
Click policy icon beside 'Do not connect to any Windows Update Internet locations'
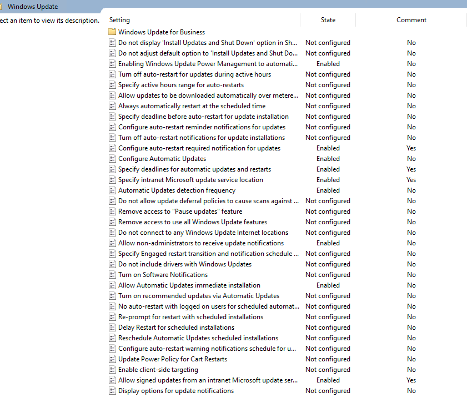click(112, 233)
